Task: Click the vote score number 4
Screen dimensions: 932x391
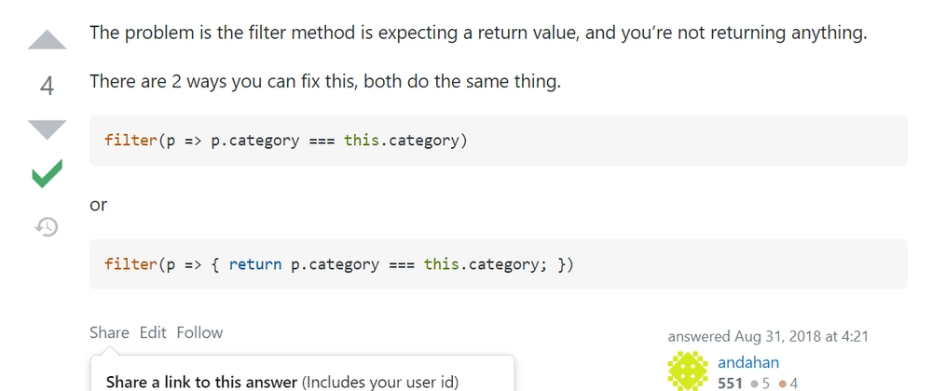Action: [x=47, y=86]
